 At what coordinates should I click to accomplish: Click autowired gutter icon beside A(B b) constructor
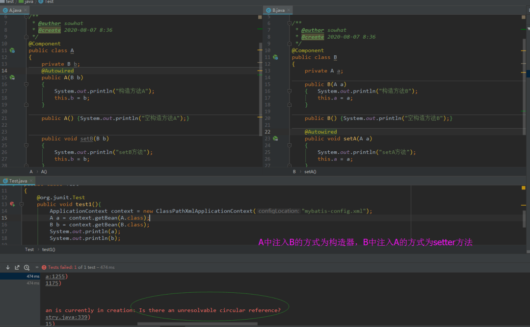coord(12,77)
